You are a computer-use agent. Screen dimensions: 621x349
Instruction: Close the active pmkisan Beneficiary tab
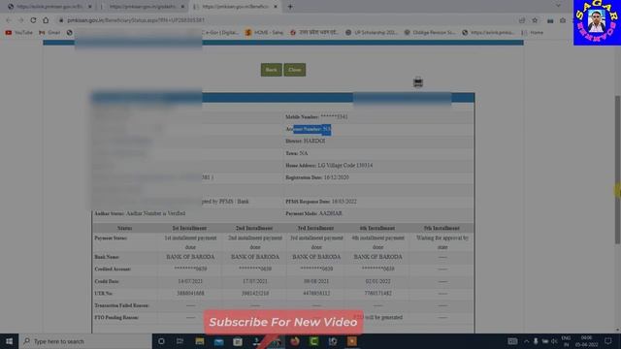[276, 7]
